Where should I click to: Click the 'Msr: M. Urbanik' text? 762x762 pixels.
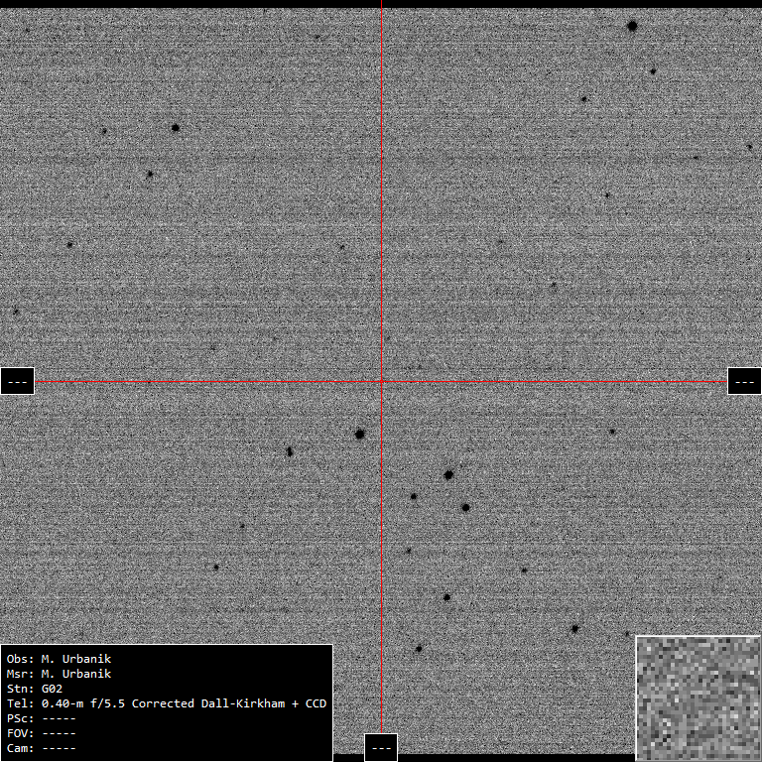coord(59,674)
